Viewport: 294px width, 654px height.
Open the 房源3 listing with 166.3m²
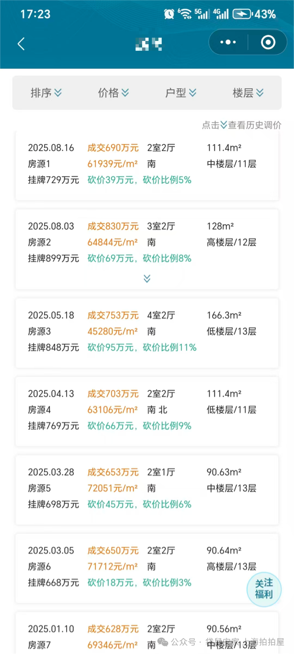pyautogui.click(x=147, y=332)
